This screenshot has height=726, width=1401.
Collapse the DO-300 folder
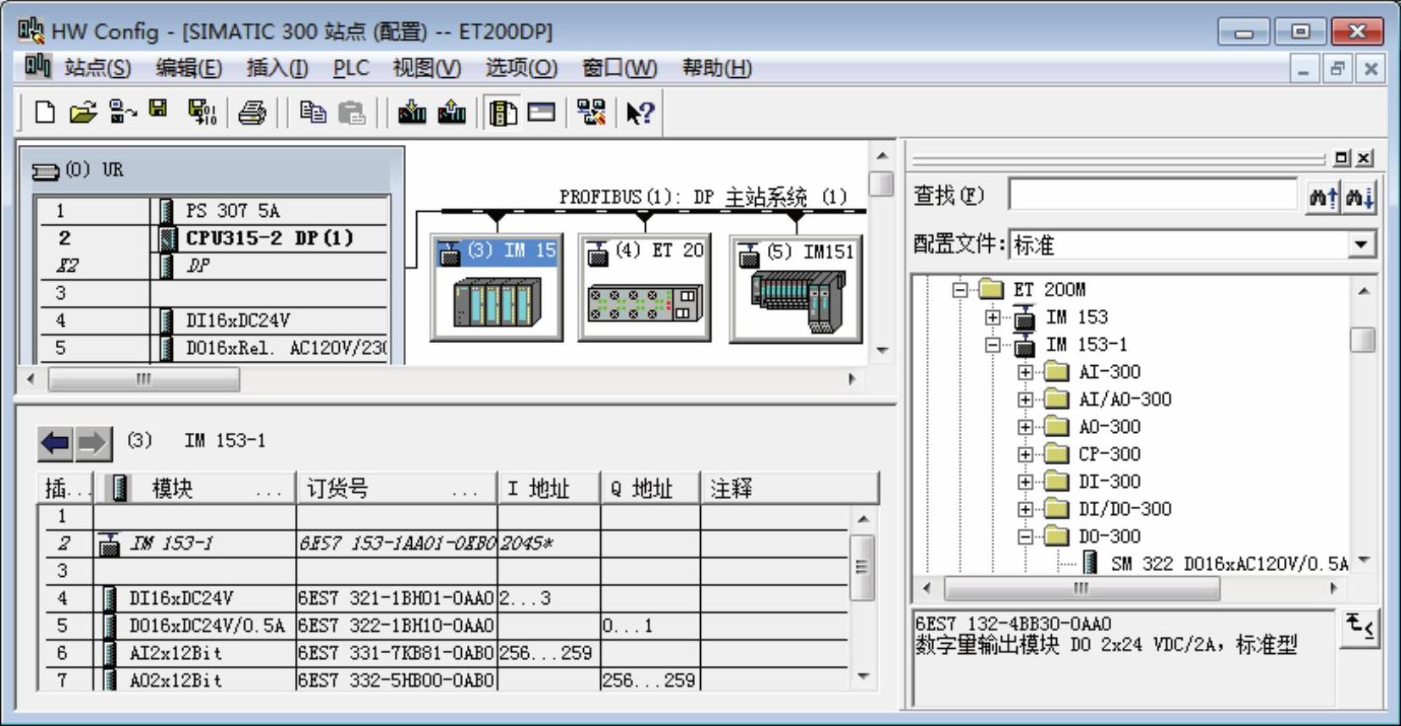(x=1026, y=536)
